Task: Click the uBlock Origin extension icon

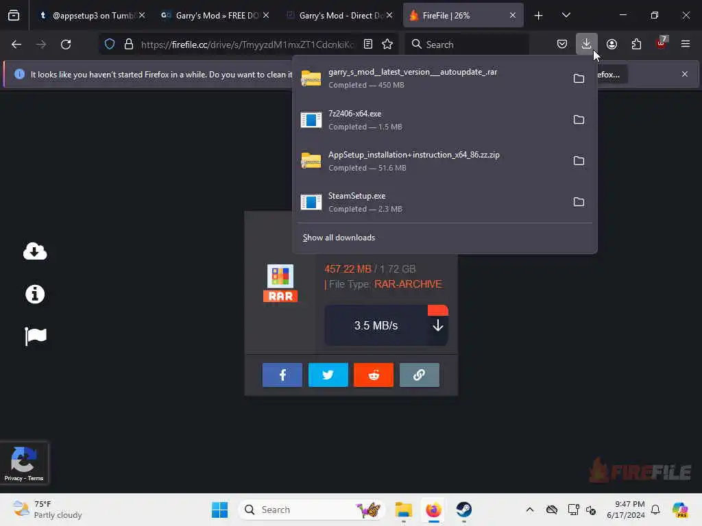Action: [x=662, y=43]
